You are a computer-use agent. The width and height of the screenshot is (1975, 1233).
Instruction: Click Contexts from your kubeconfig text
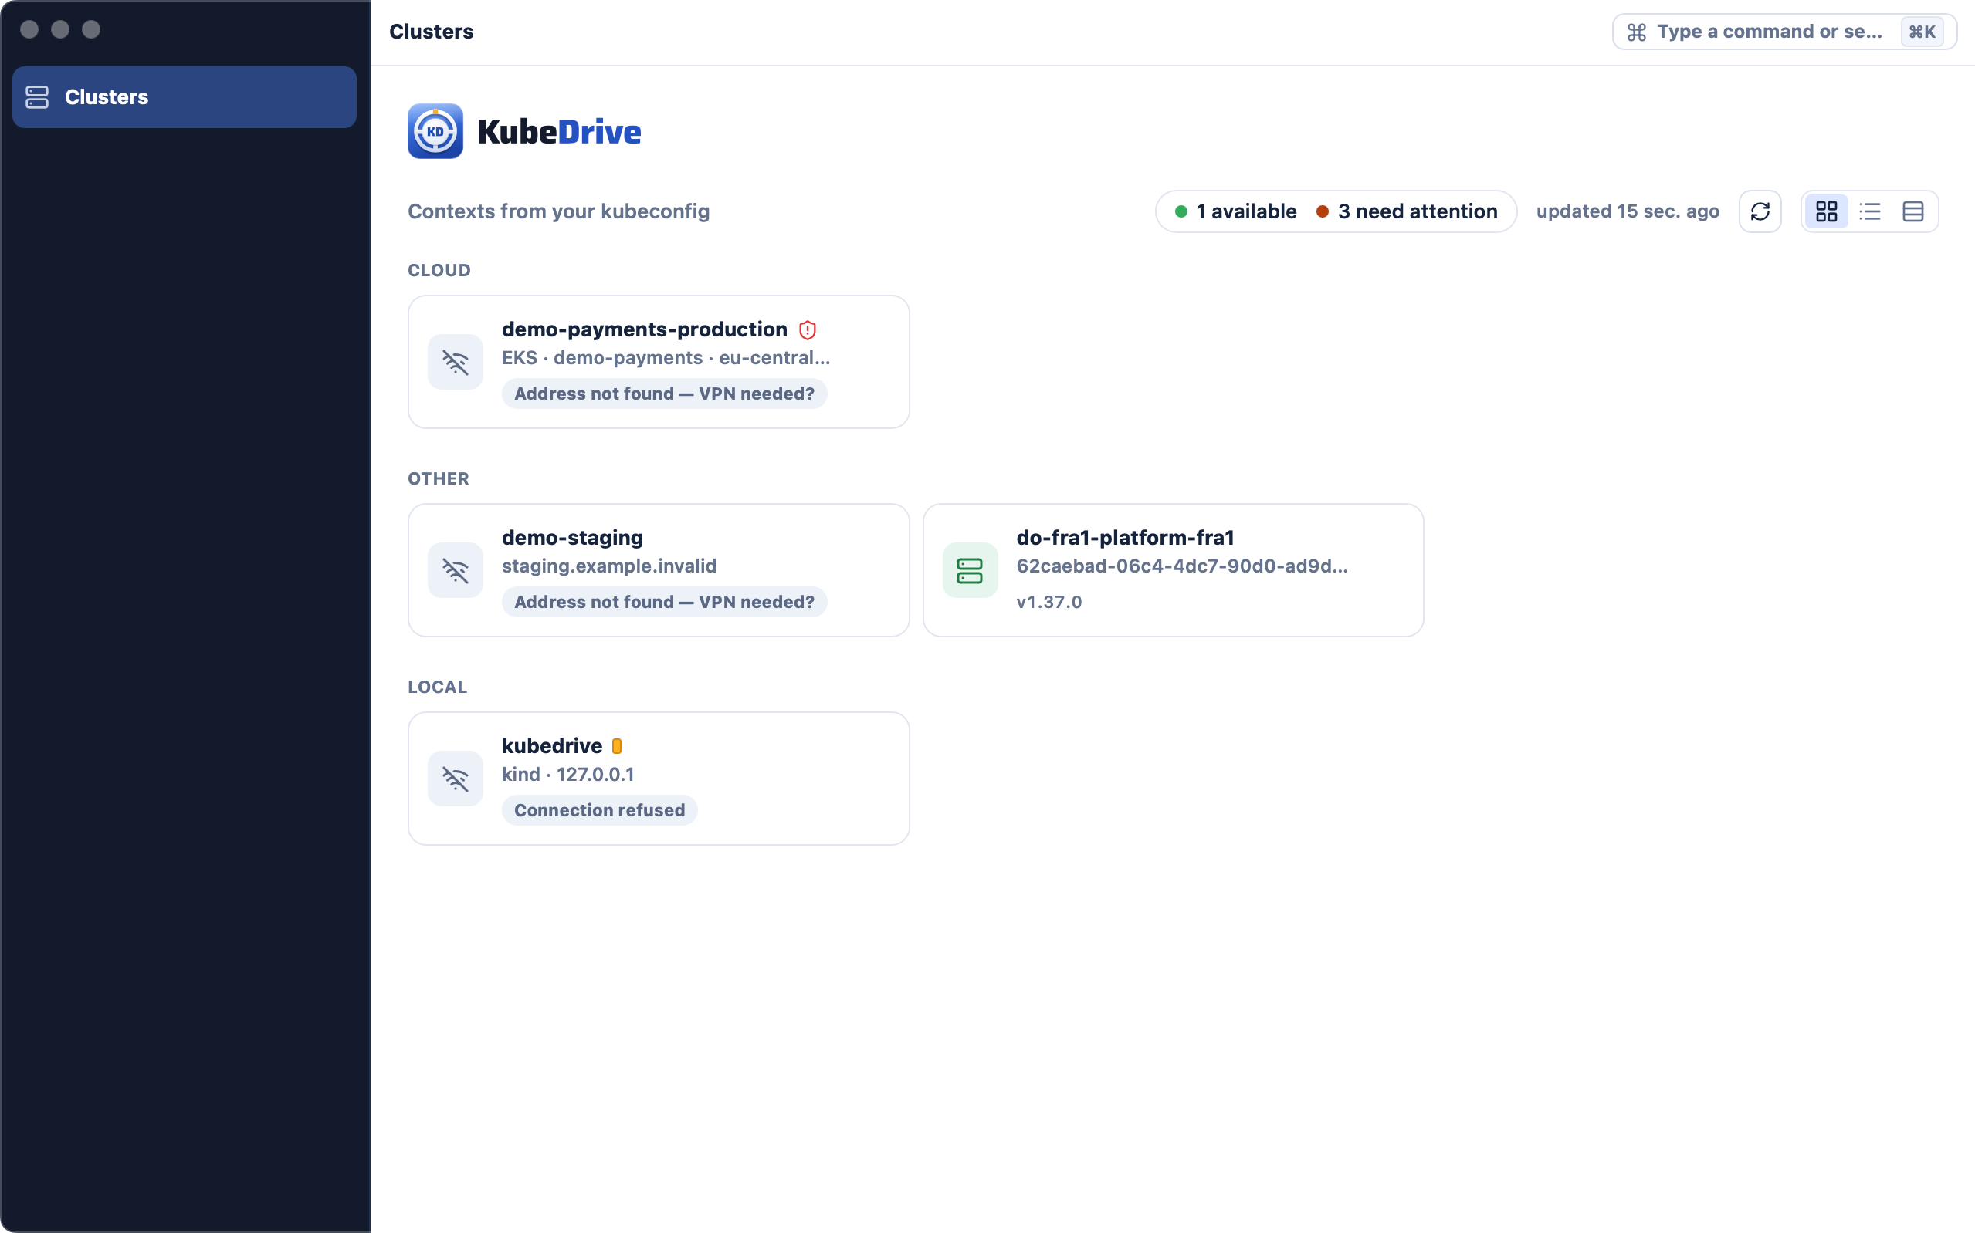click(x=559, y=211)
